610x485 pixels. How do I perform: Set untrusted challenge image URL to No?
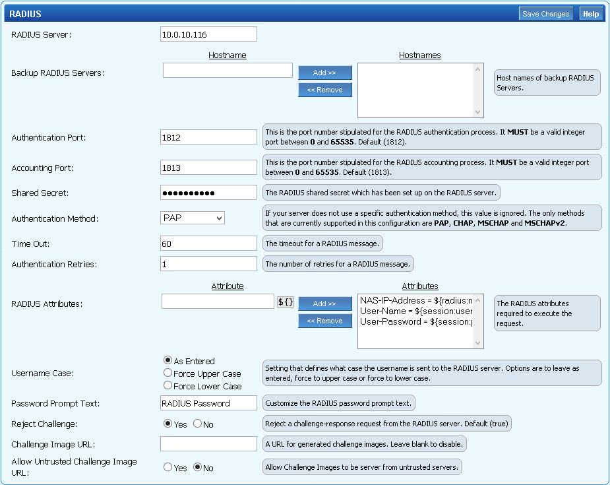[198, 467]
